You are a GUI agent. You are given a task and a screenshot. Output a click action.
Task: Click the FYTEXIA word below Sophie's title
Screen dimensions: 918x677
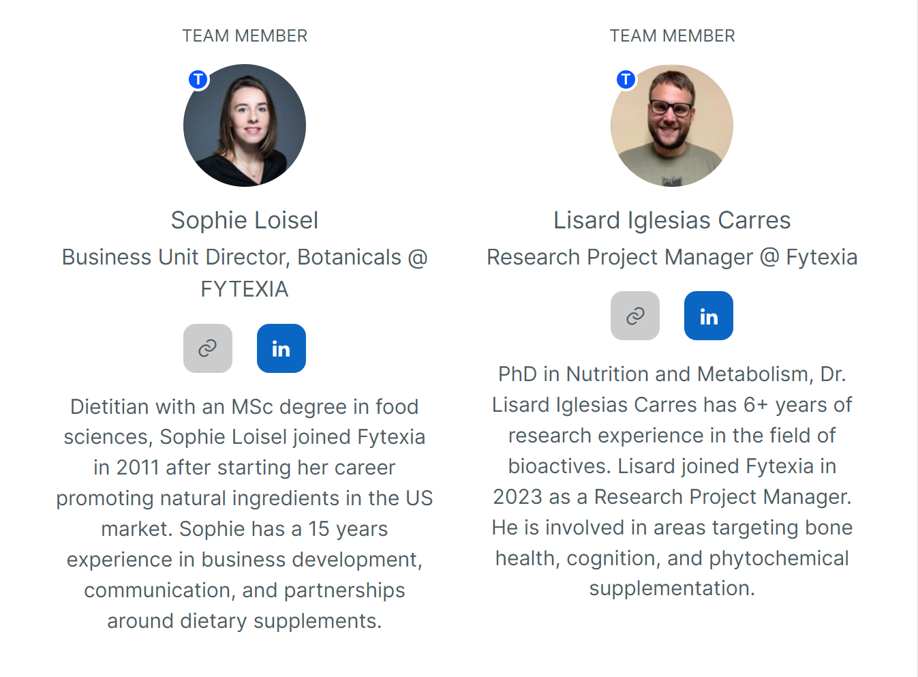[245, 289]
